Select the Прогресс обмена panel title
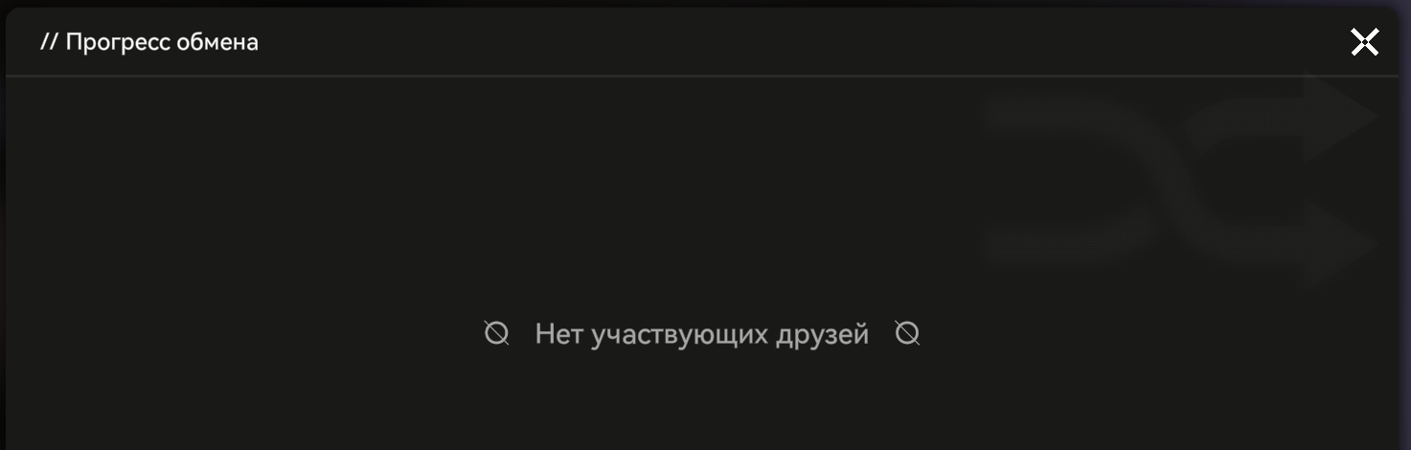 coord(149,42)
